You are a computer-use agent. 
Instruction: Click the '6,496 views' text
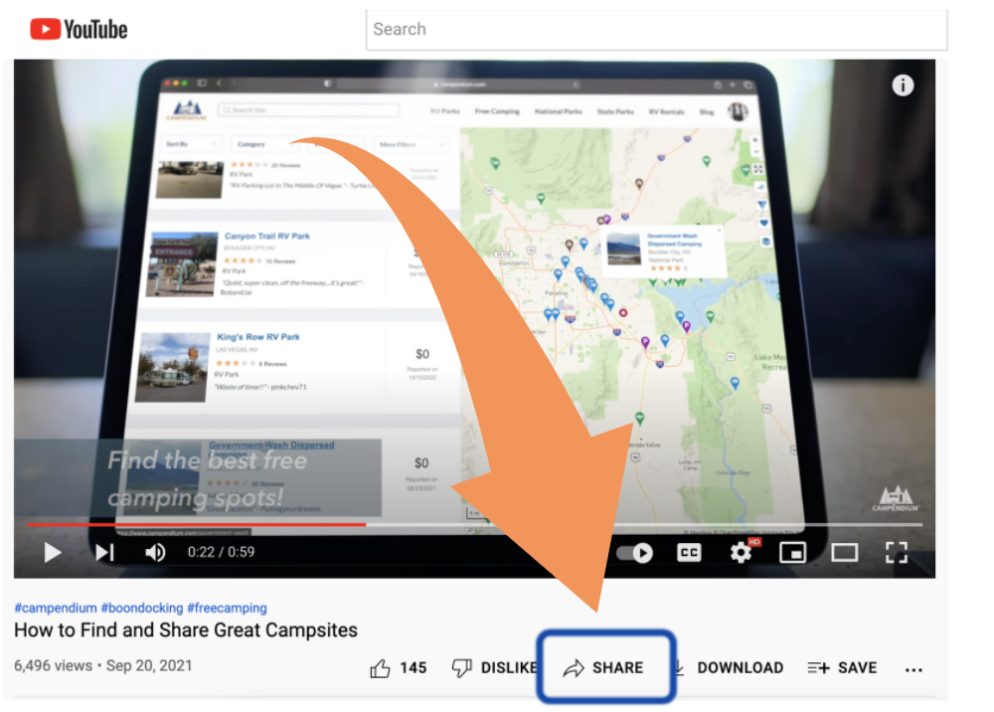pos(54,665)
